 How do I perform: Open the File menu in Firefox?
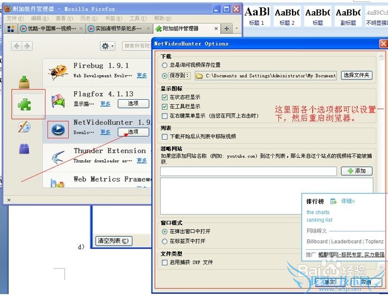point(15,18)
